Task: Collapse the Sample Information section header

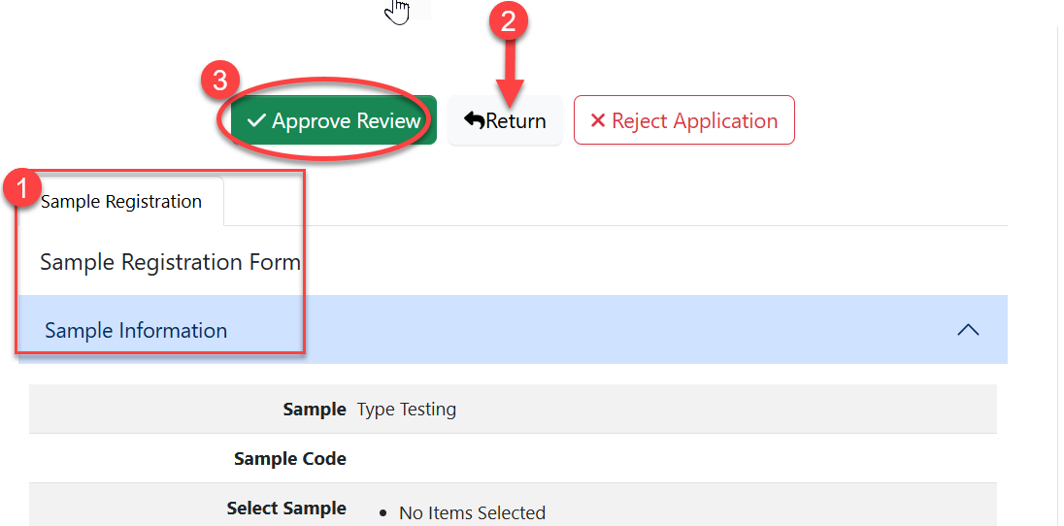Action: coord(513,330)
